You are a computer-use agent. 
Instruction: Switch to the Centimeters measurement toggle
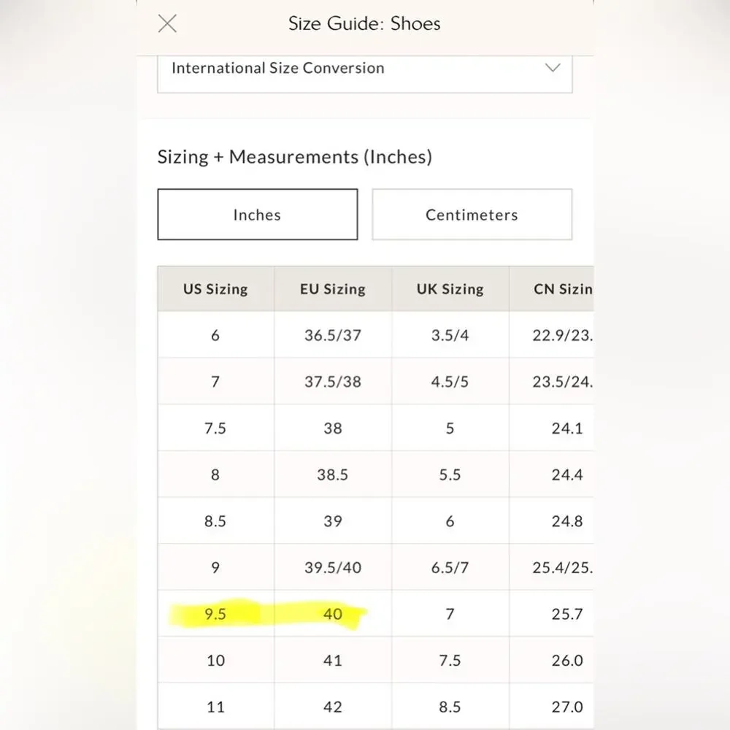472,215
